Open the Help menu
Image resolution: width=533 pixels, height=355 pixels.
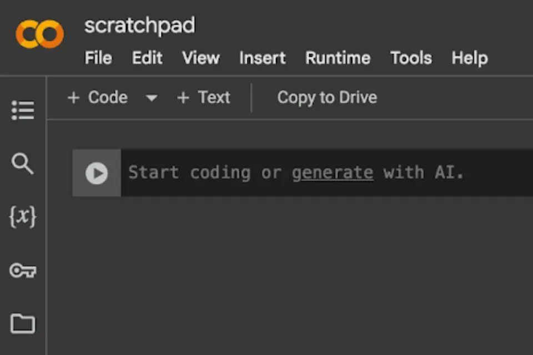(470, 58)
